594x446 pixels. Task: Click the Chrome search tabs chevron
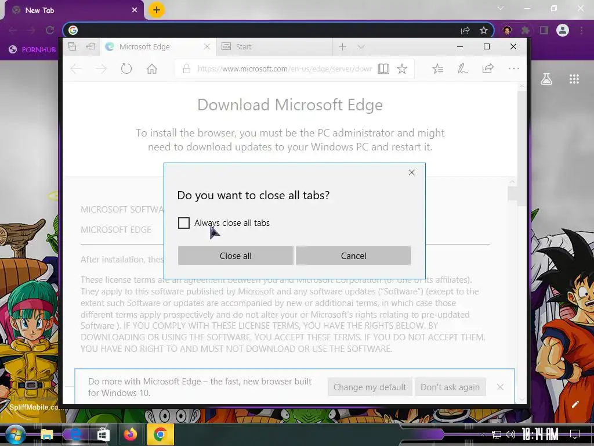coord(501,8)
